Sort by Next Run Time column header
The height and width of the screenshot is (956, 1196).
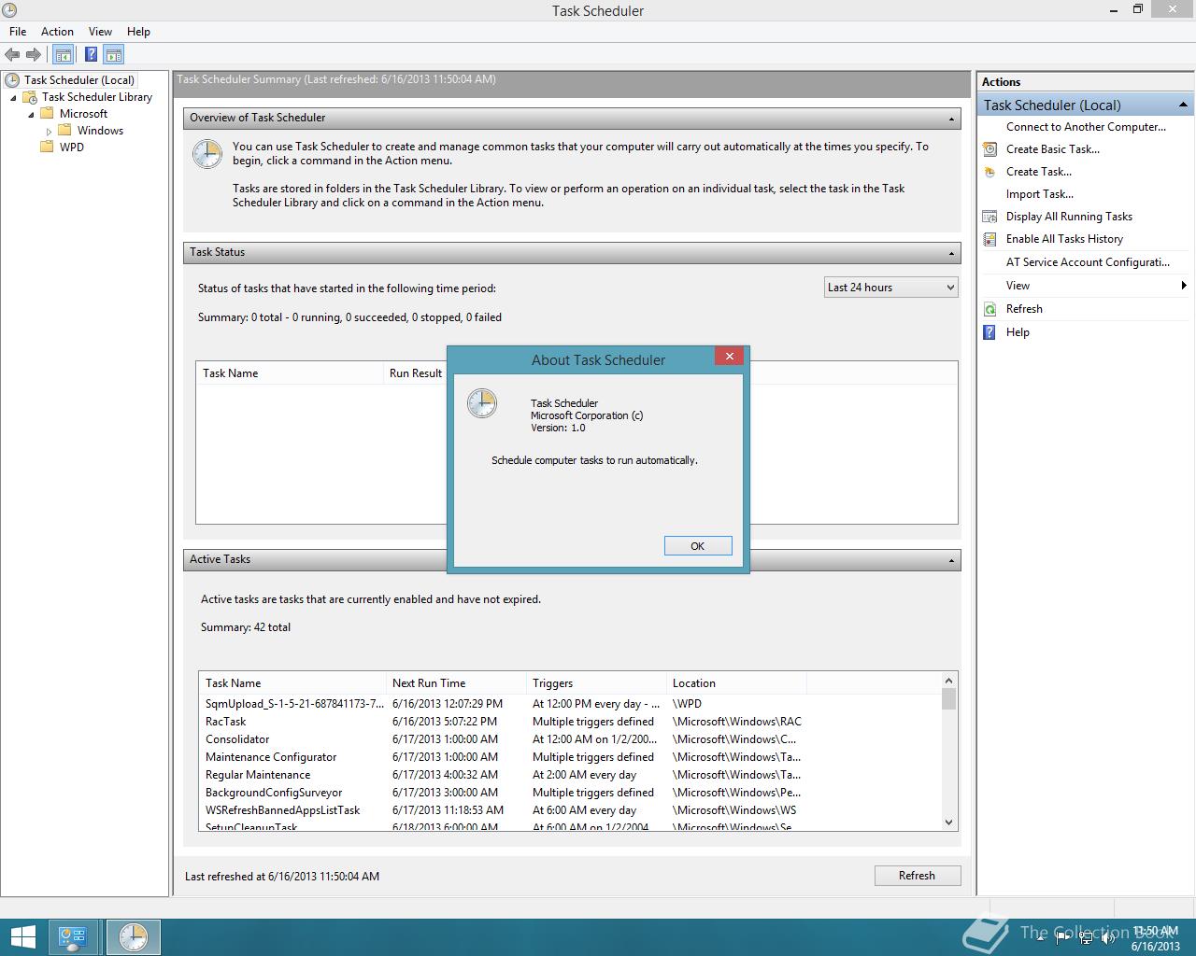pyautogui.click(x=456, y=683)
